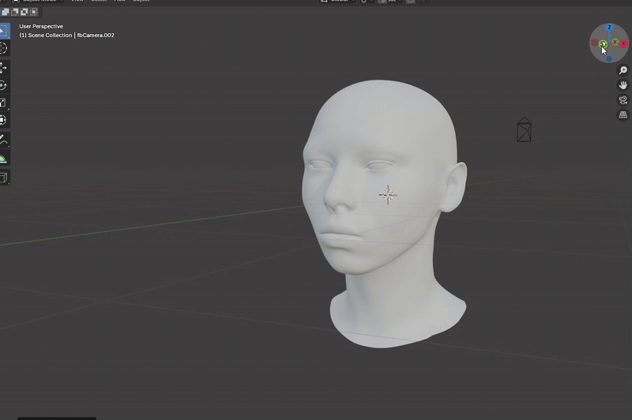Viewport: 632px width, 420px height.
Task: Snap view to Z axis gizmo handle
Action: pos(609,28)
